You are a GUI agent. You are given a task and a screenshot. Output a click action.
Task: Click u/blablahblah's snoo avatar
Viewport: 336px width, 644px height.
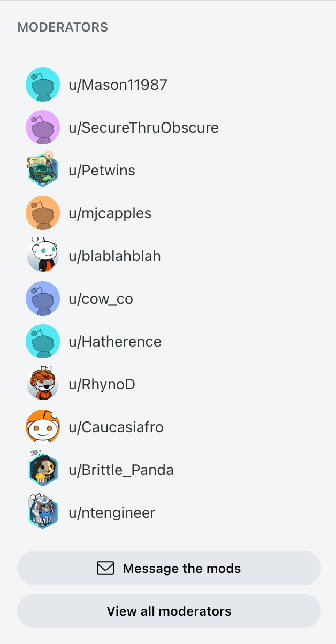pos(43,255)
